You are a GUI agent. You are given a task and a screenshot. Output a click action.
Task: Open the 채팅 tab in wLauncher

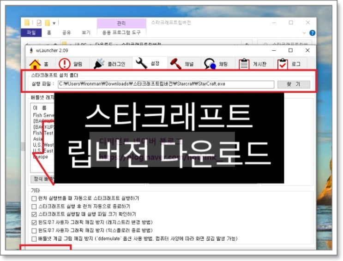point(218,64)
